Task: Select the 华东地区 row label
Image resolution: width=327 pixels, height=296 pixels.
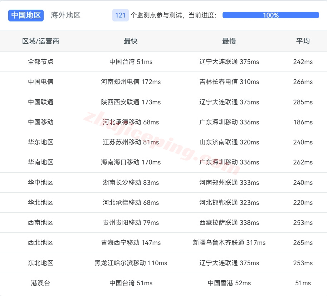Action: pyautogui.click(x=41, y=142)
